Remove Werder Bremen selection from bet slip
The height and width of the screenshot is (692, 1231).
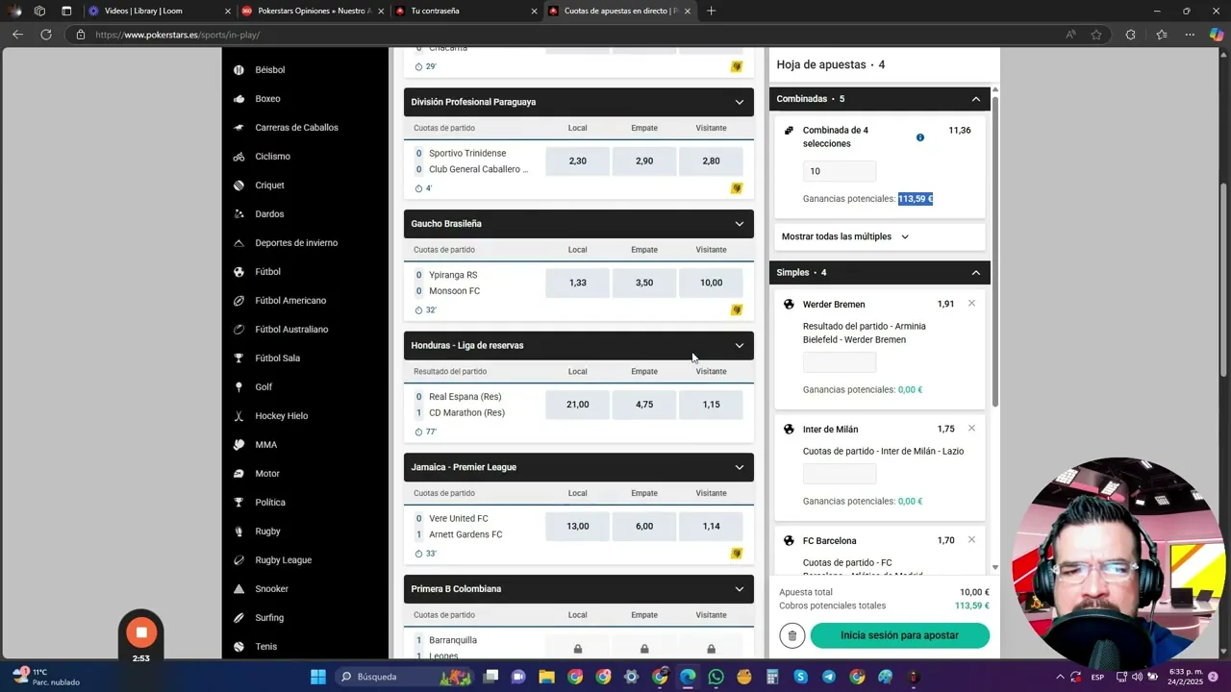[971, 304]
